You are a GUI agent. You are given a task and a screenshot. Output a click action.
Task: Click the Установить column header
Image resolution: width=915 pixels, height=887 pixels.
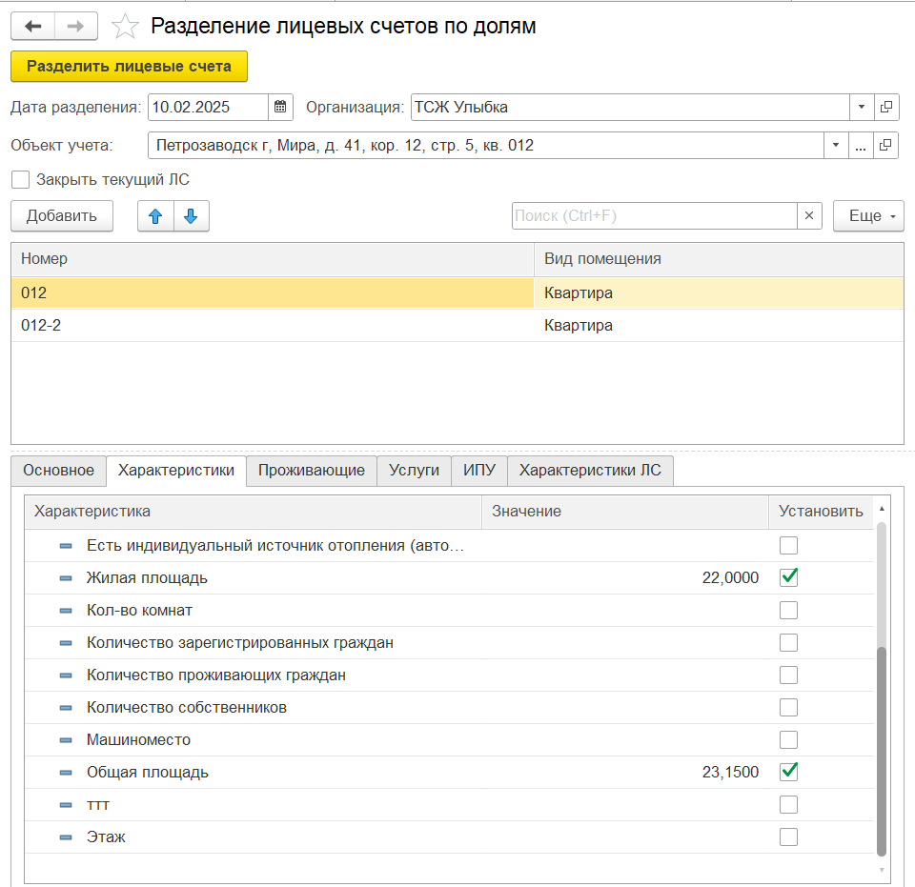point(821,512)
